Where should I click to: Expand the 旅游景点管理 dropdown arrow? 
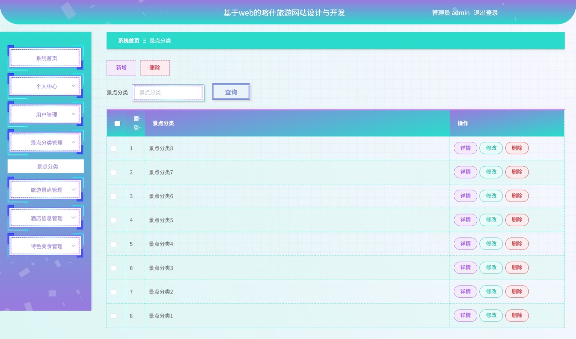point(74,189)
